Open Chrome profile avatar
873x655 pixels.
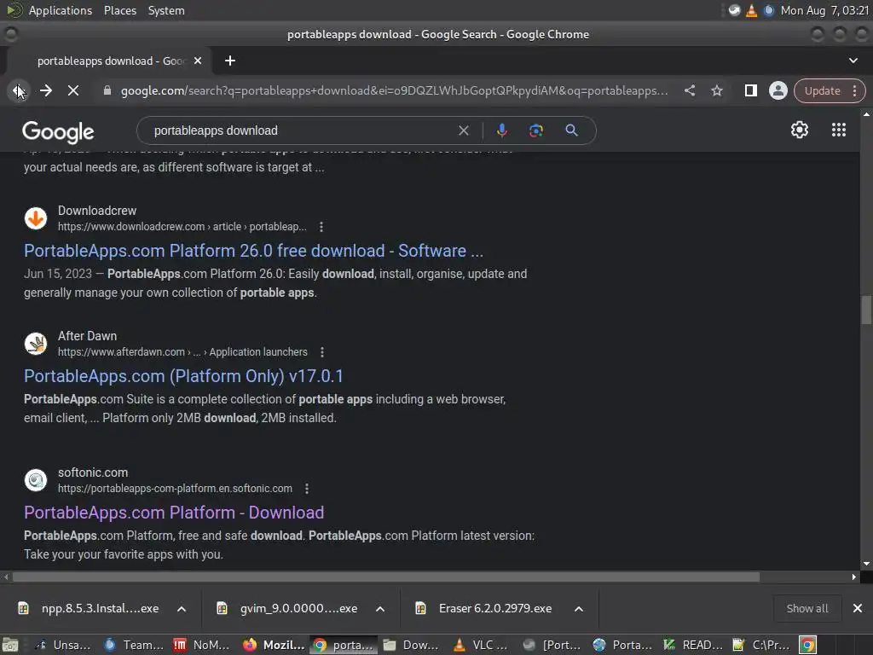click(778, 90)
